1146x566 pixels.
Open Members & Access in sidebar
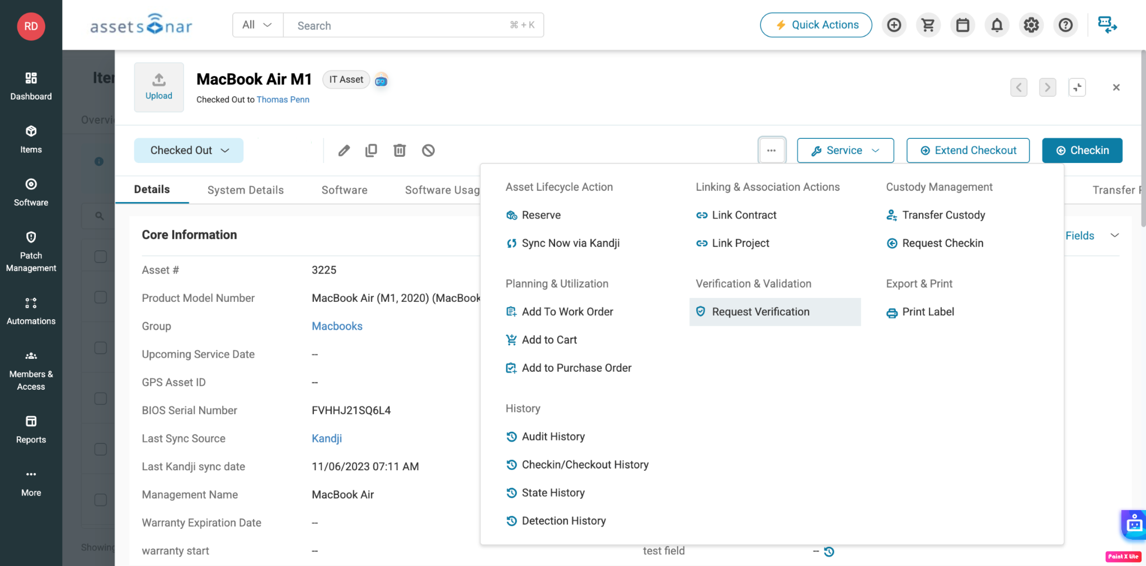(x=31, y=371)
